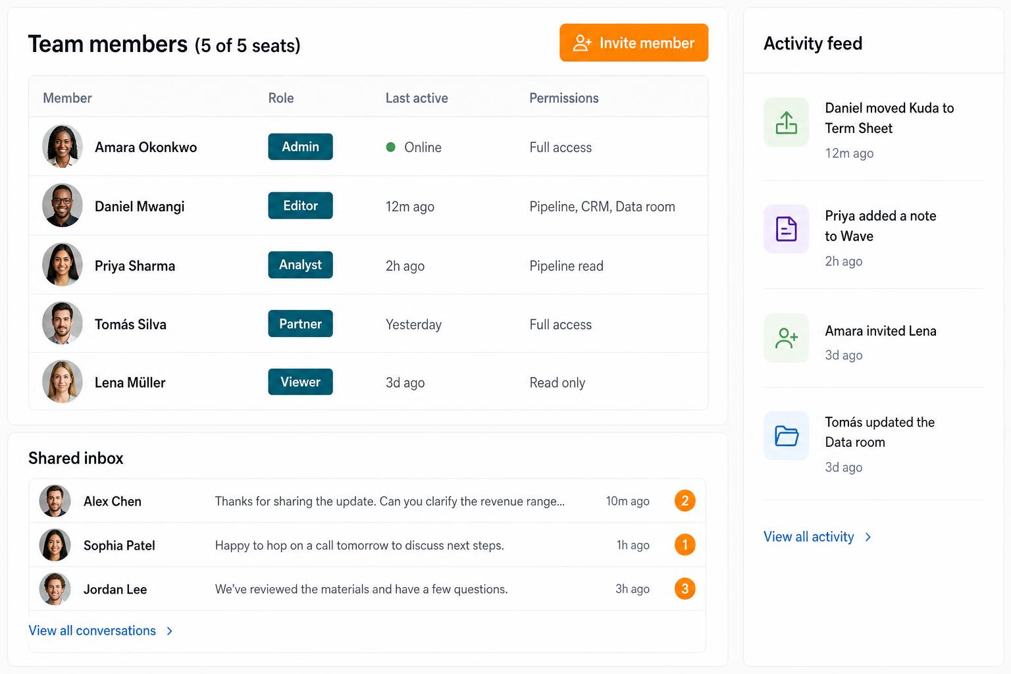Click Alex Chen's inbox avatar
The height and width of the screenshot is (674, 1011).
tap(55, 501)
